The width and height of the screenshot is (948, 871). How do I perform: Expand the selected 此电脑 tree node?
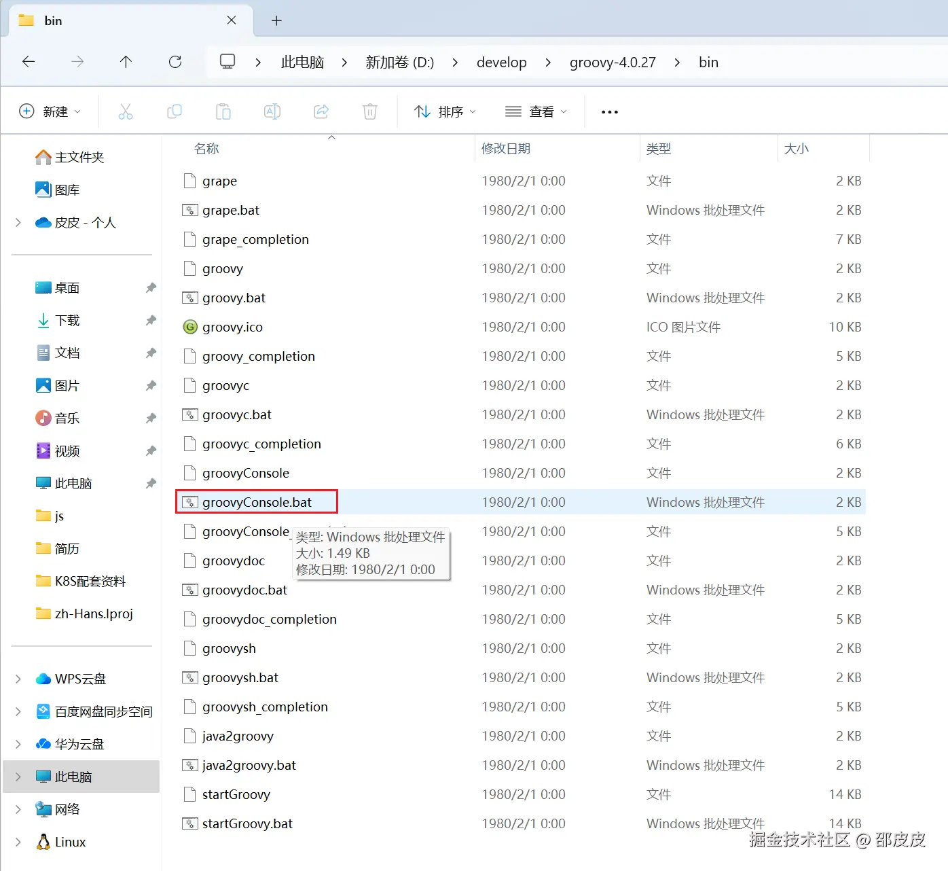18,777
